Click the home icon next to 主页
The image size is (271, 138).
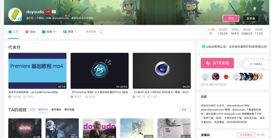(10, 32)
